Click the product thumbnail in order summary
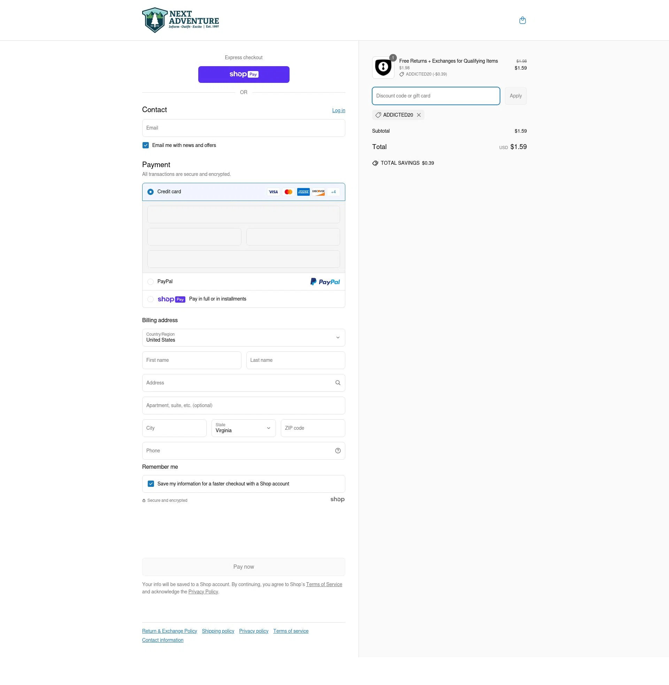 coord(383,67)
